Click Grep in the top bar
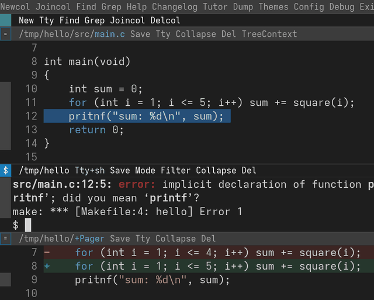Viewport: 374px width, 300px height. click(111, 6)
